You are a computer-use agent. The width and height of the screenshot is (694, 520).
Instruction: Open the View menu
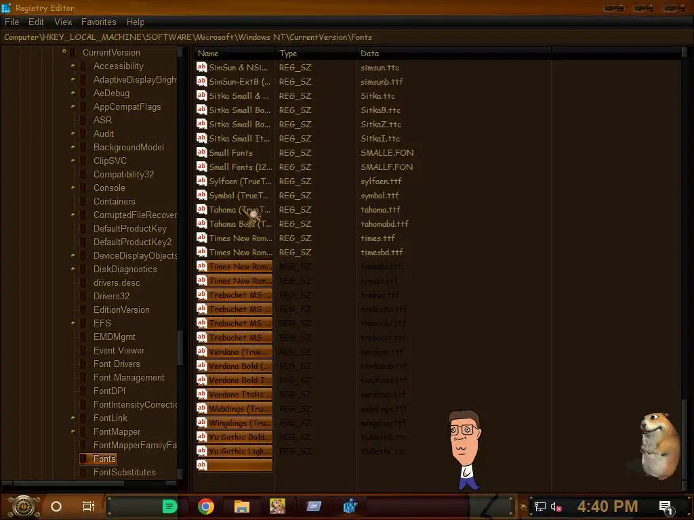[63, 22]
